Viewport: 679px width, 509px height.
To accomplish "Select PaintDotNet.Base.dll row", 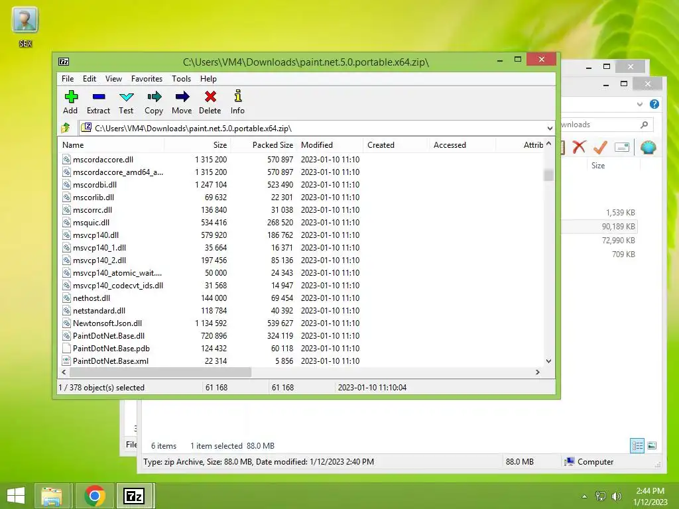I will click(x=300, y=336).
